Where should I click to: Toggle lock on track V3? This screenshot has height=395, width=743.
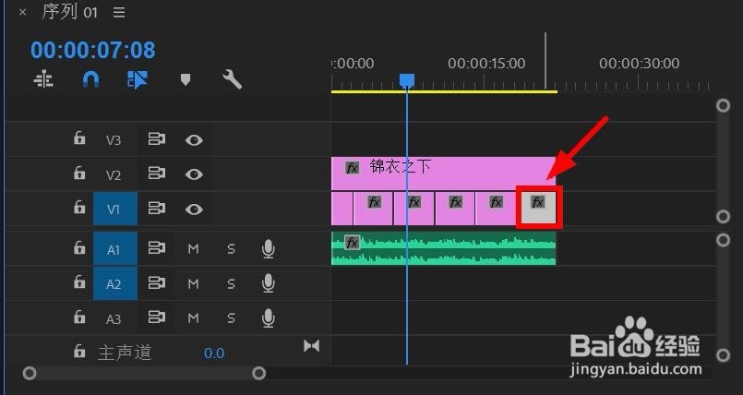79,138
